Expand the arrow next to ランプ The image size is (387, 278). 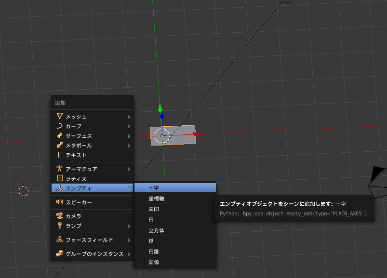(x=129, y=226)
